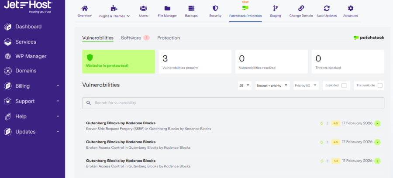Expand the 11 February 2026 vulnerability row
Screen dimensions: 393x178
pos(377,161)
